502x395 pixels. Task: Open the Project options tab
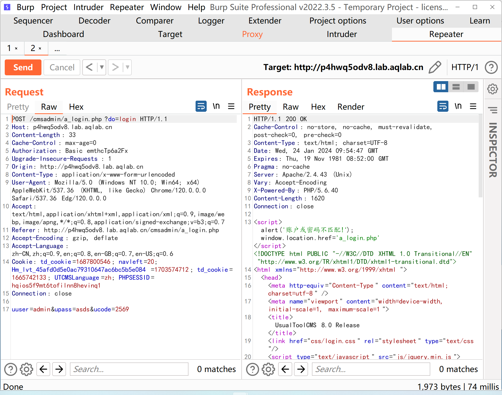point(338,21)
